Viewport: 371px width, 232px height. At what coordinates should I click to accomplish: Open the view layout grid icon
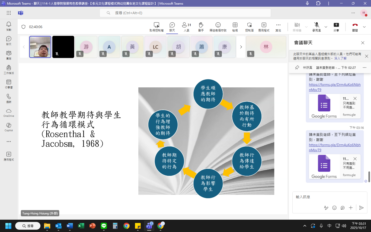pos(235,27)
